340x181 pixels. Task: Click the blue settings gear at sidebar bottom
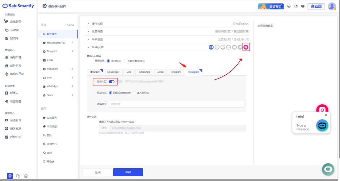pyautogui.click(x=10, y=176)
